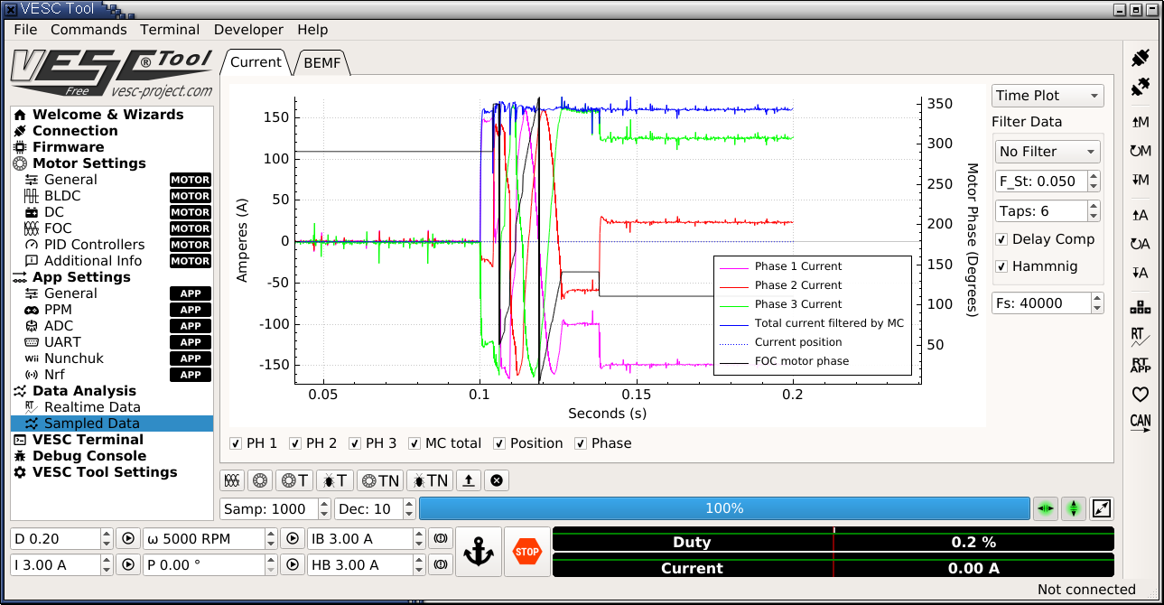This screenshot has width=1164, height=605.
Task: Toggle the RT APP realtime app data icon
Action: click(x=1141, y=366)
